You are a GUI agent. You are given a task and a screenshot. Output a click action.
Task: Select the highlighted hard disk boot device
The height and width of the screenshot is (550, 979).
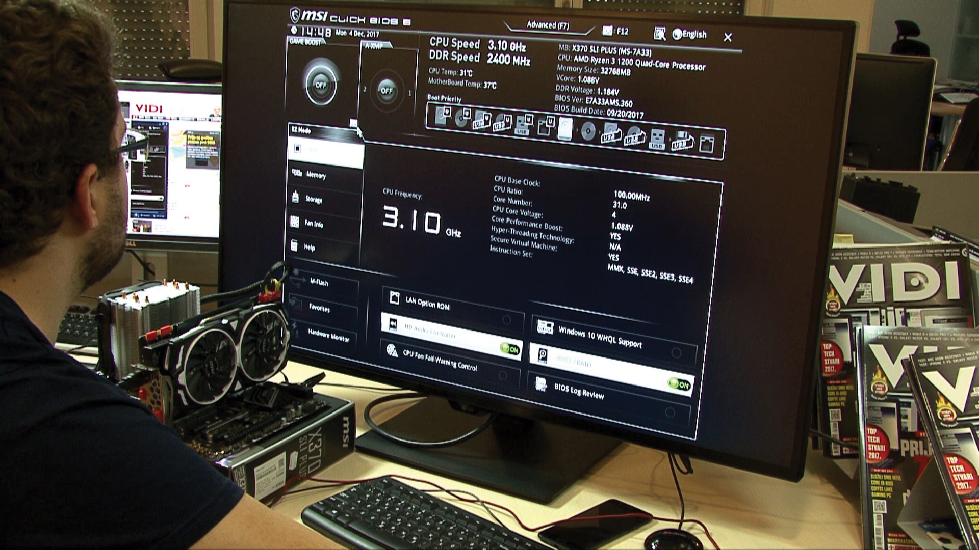[x=565, y=128]
